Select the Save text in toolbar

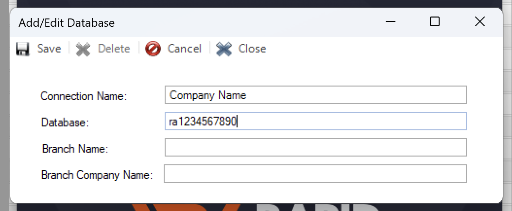point(49,49)
